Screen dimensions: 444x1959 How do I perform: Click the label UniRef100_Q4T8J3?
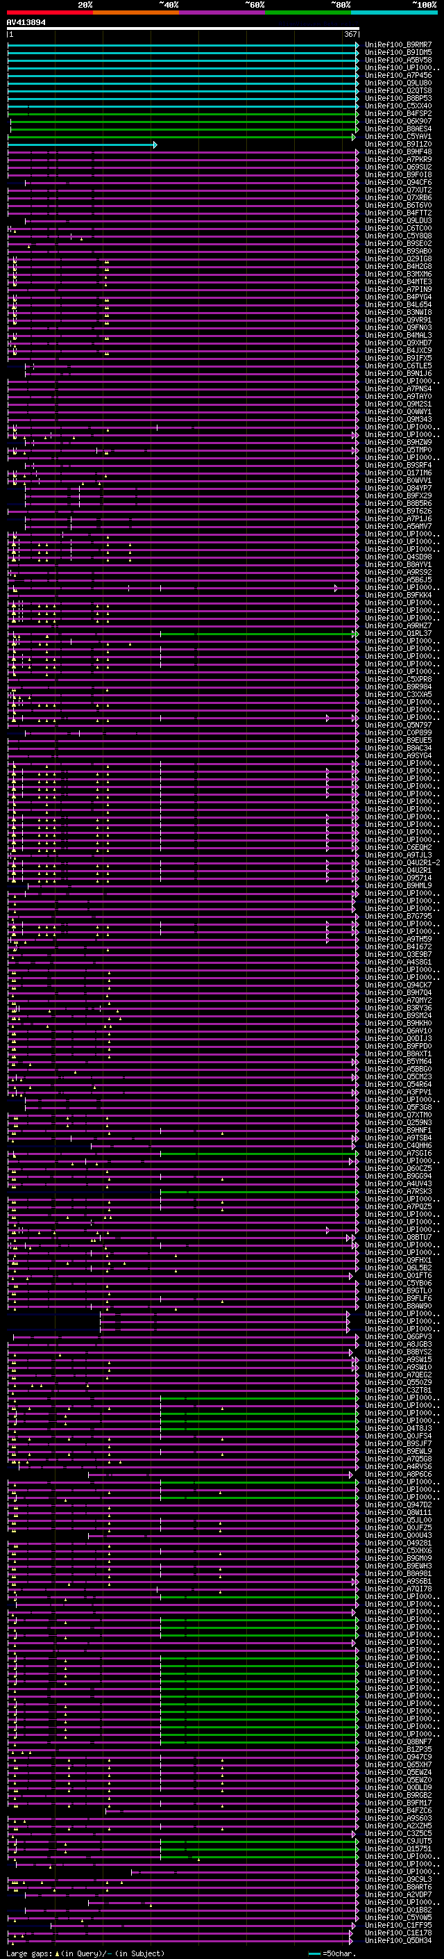tap(398, 1428)
